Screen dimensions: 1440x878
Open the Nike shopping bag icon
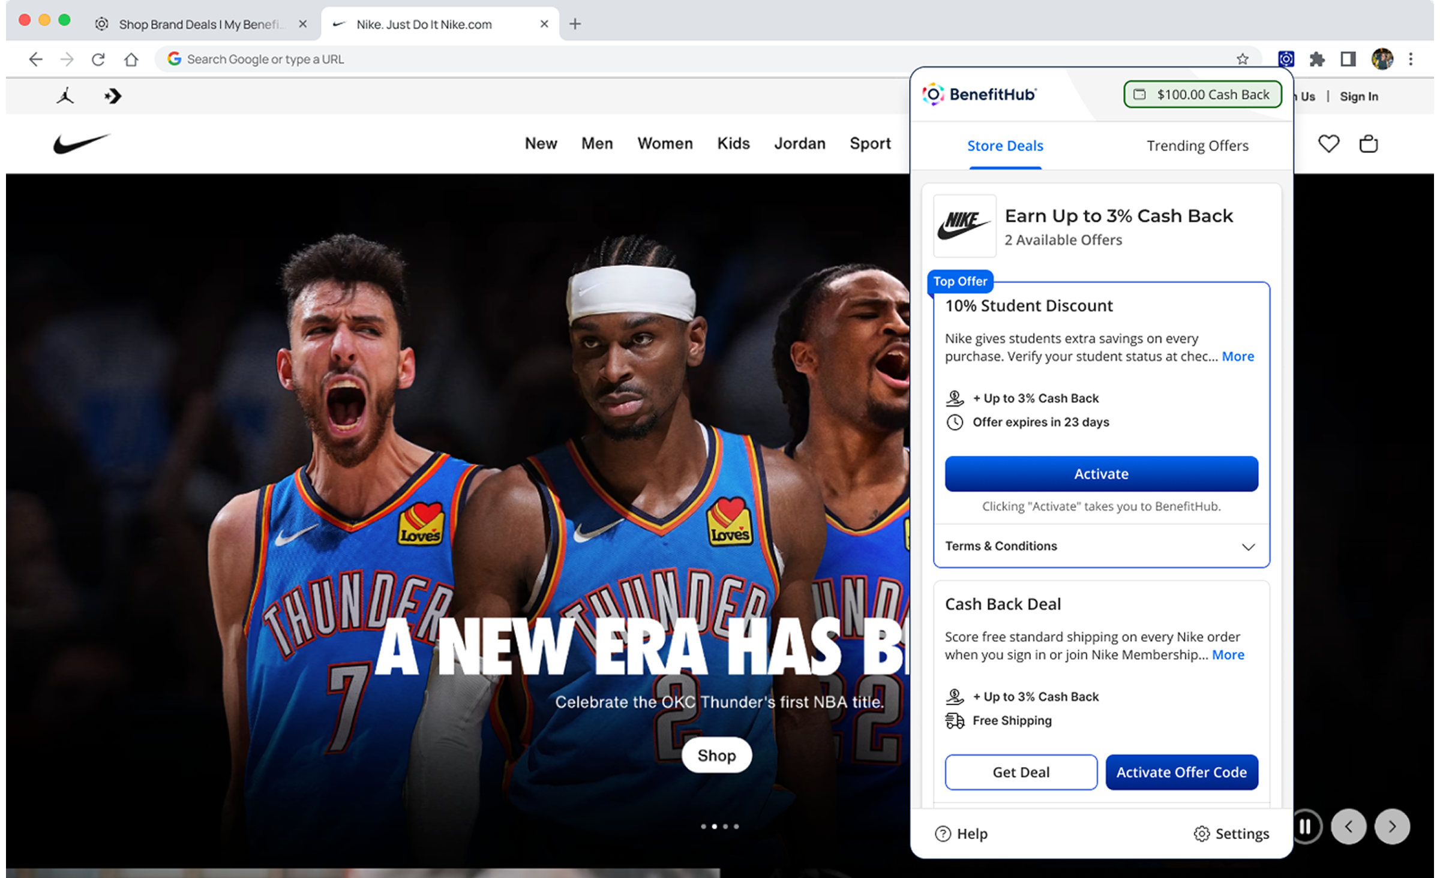pyautogui.click(x=1369, y=144)
